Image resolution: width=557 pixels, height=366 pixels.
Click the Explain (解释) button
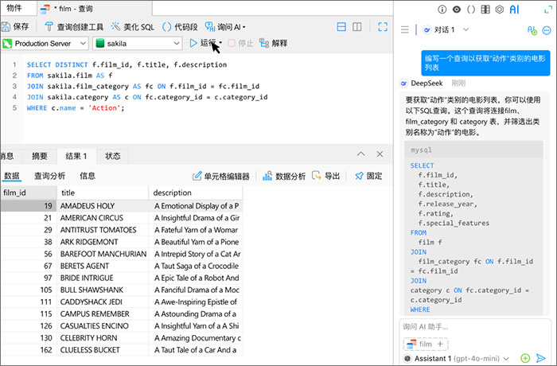pyautogui.click(x=273, y=43)
